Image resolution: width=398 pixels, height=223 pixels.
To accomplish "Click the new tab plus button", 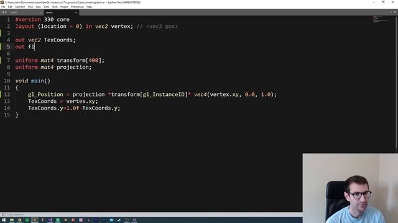I will (391, 12).
